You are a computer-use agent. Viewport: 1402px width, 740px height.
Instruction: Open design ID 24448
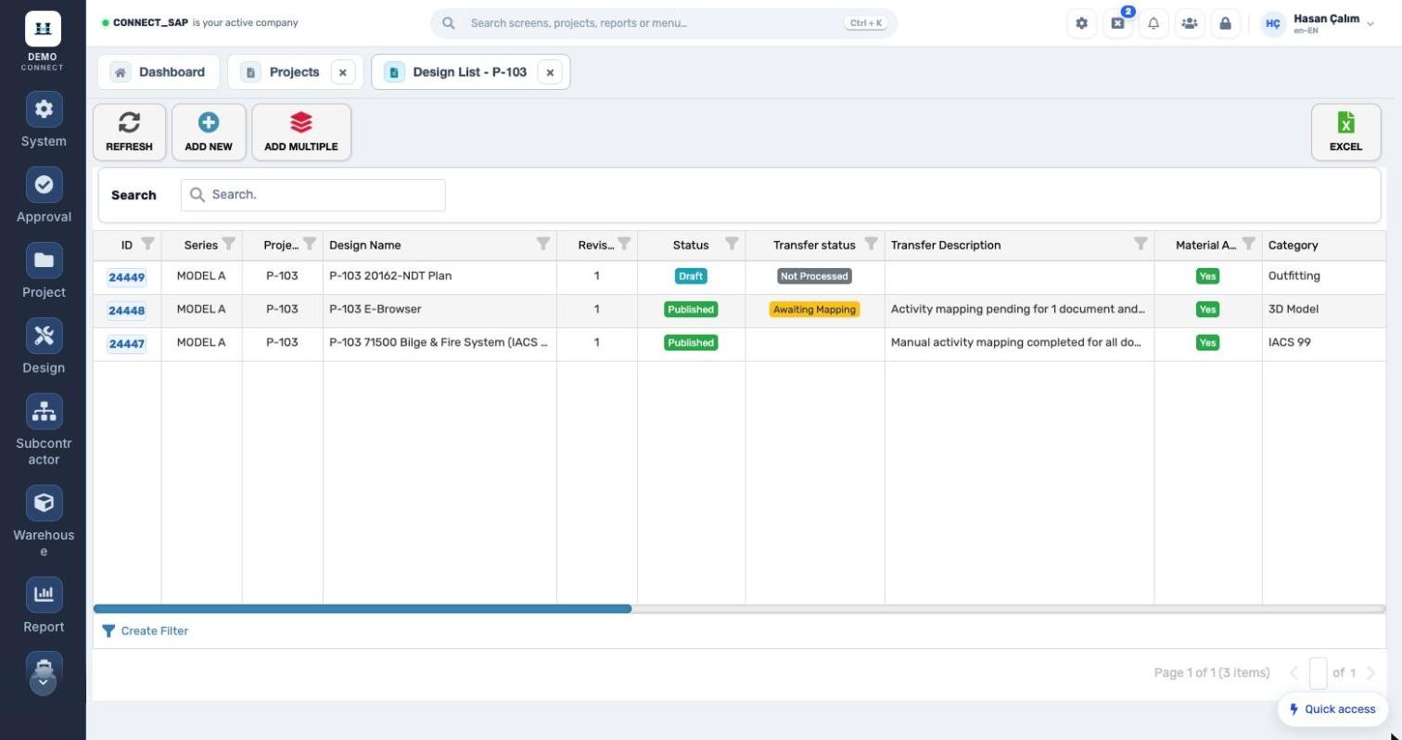click(126, 311)
